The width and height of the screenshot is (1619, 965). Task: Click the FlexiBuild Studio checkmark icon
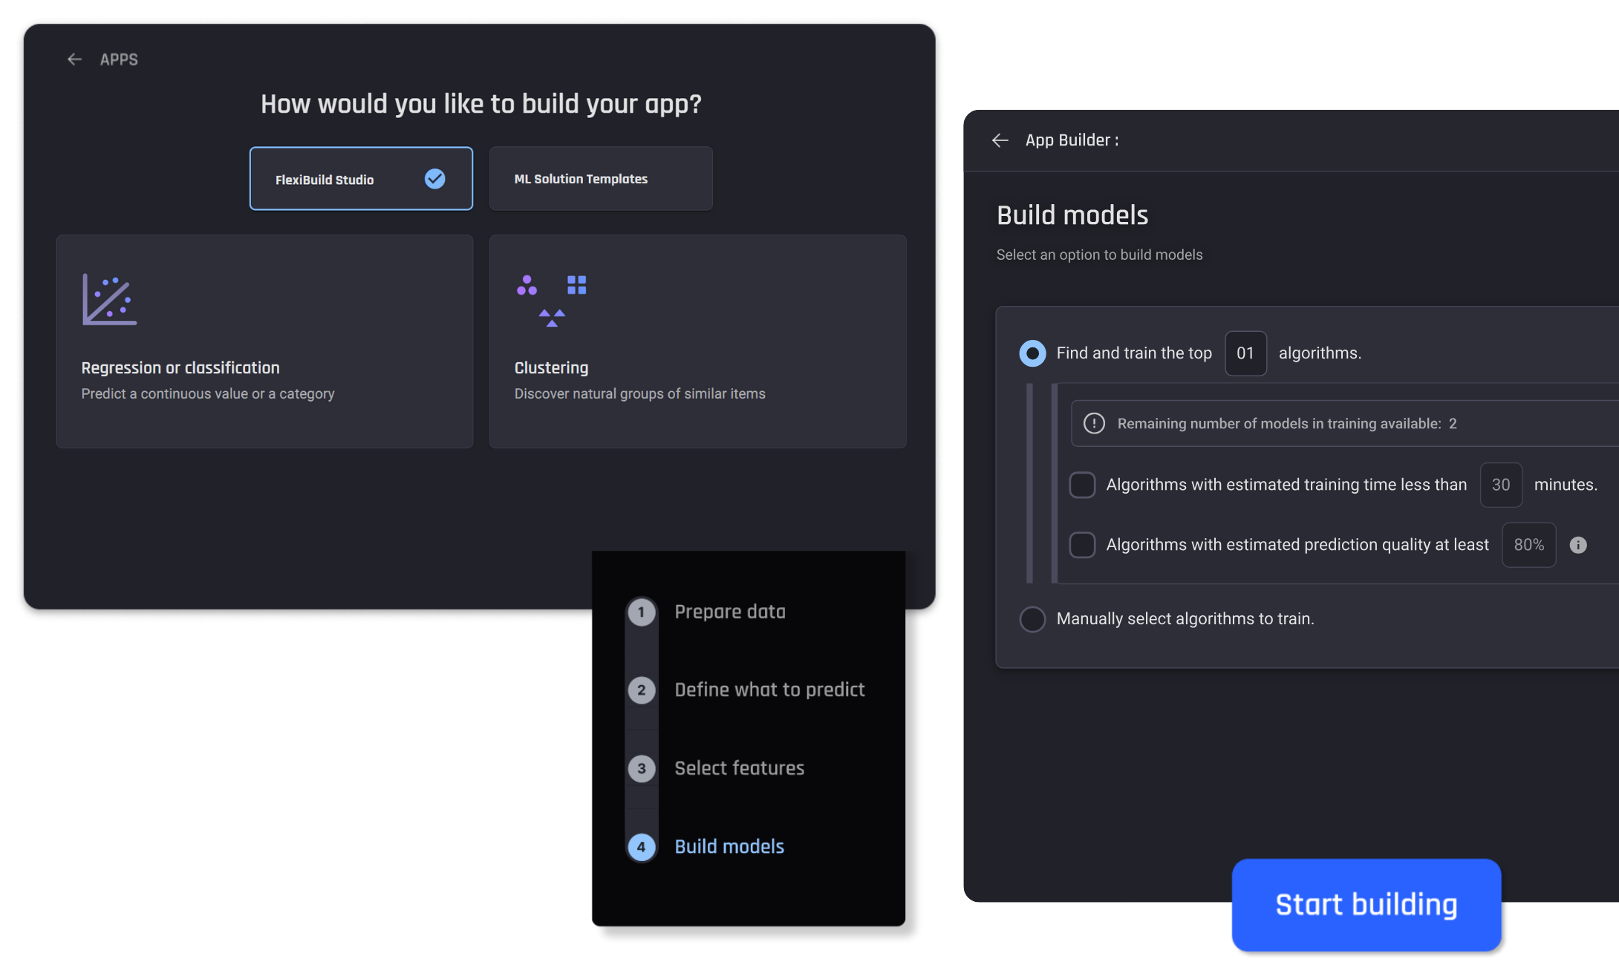(434, 179)
